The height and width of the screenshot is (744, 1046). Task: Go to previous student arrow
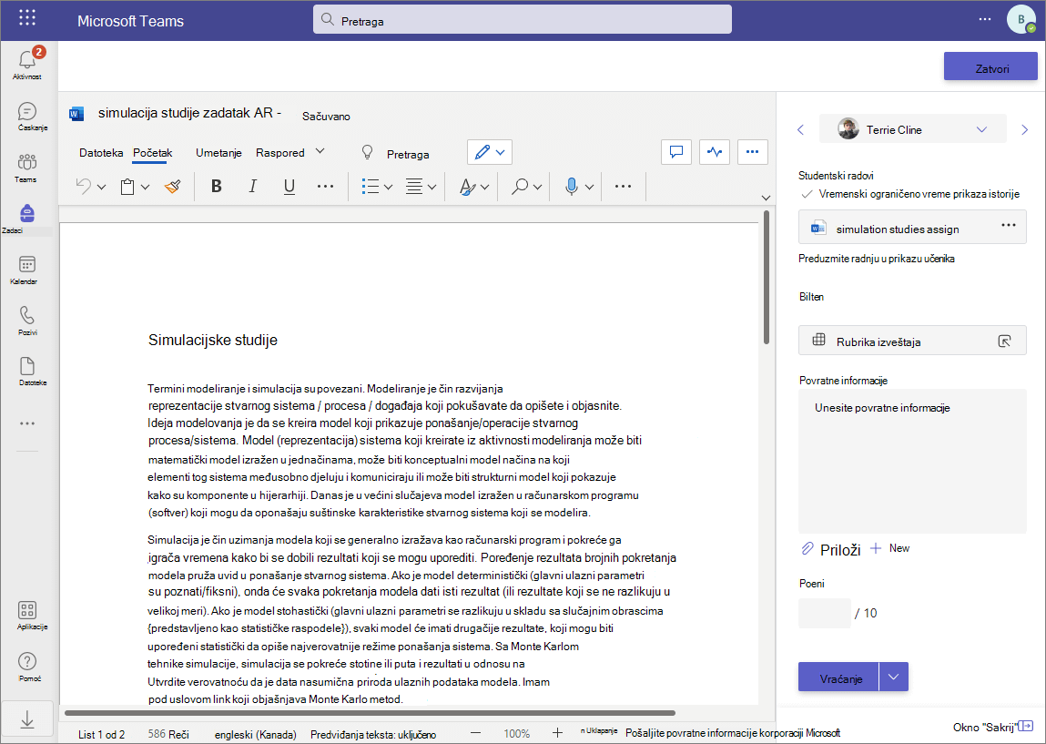pyautogui.click(x=801, y=129)
